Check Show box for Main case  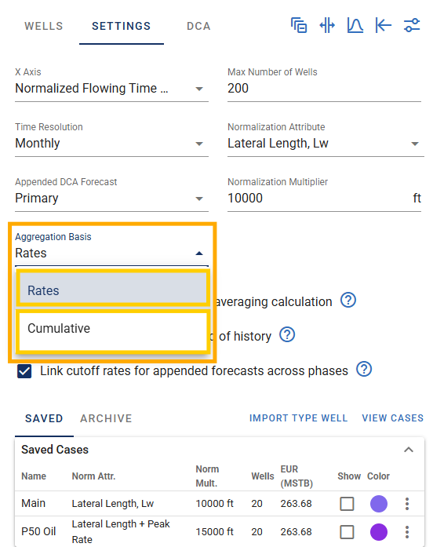[347, 504]
